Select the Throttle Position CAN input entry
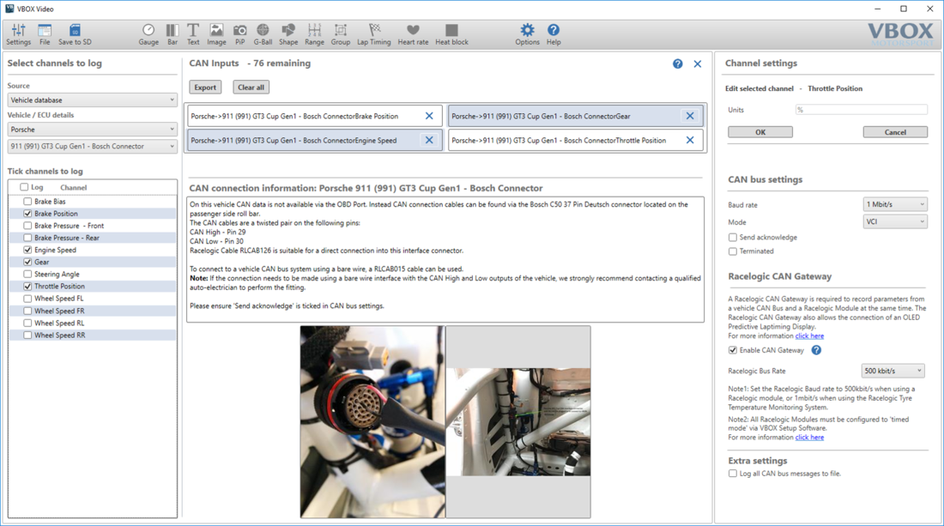 576,140
